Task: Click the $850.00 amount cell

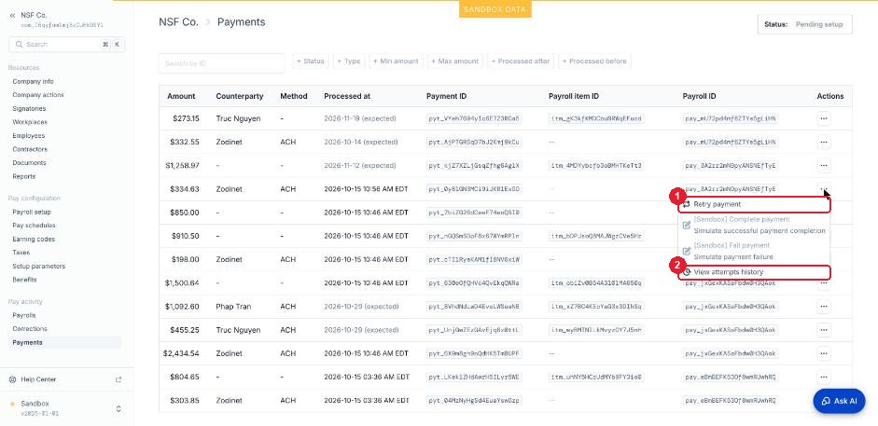Action: tap(185, 213)
